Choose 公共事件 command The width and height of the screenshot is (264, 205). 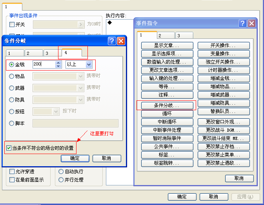[x=167, y=147]
